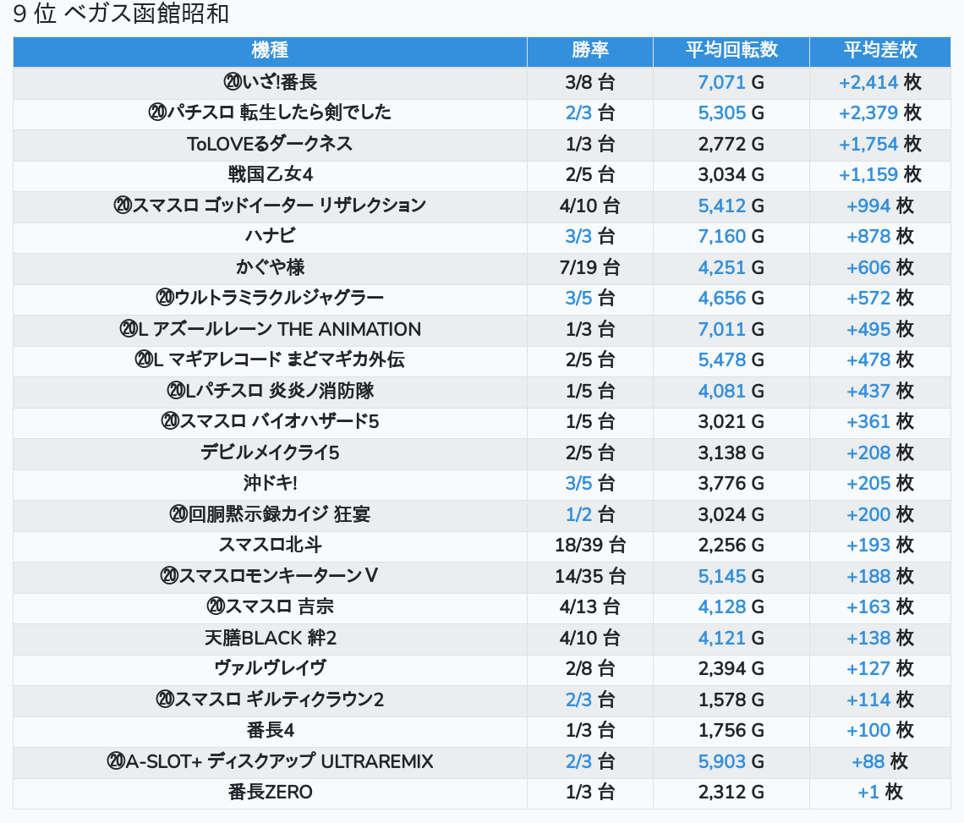
Task: Select the スマスロ 吉宗 machine name
Action: 270,607
